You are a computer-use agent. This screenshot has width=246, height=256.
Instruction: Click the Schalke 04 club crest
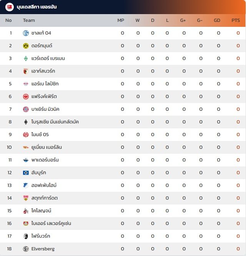(26, 33)
